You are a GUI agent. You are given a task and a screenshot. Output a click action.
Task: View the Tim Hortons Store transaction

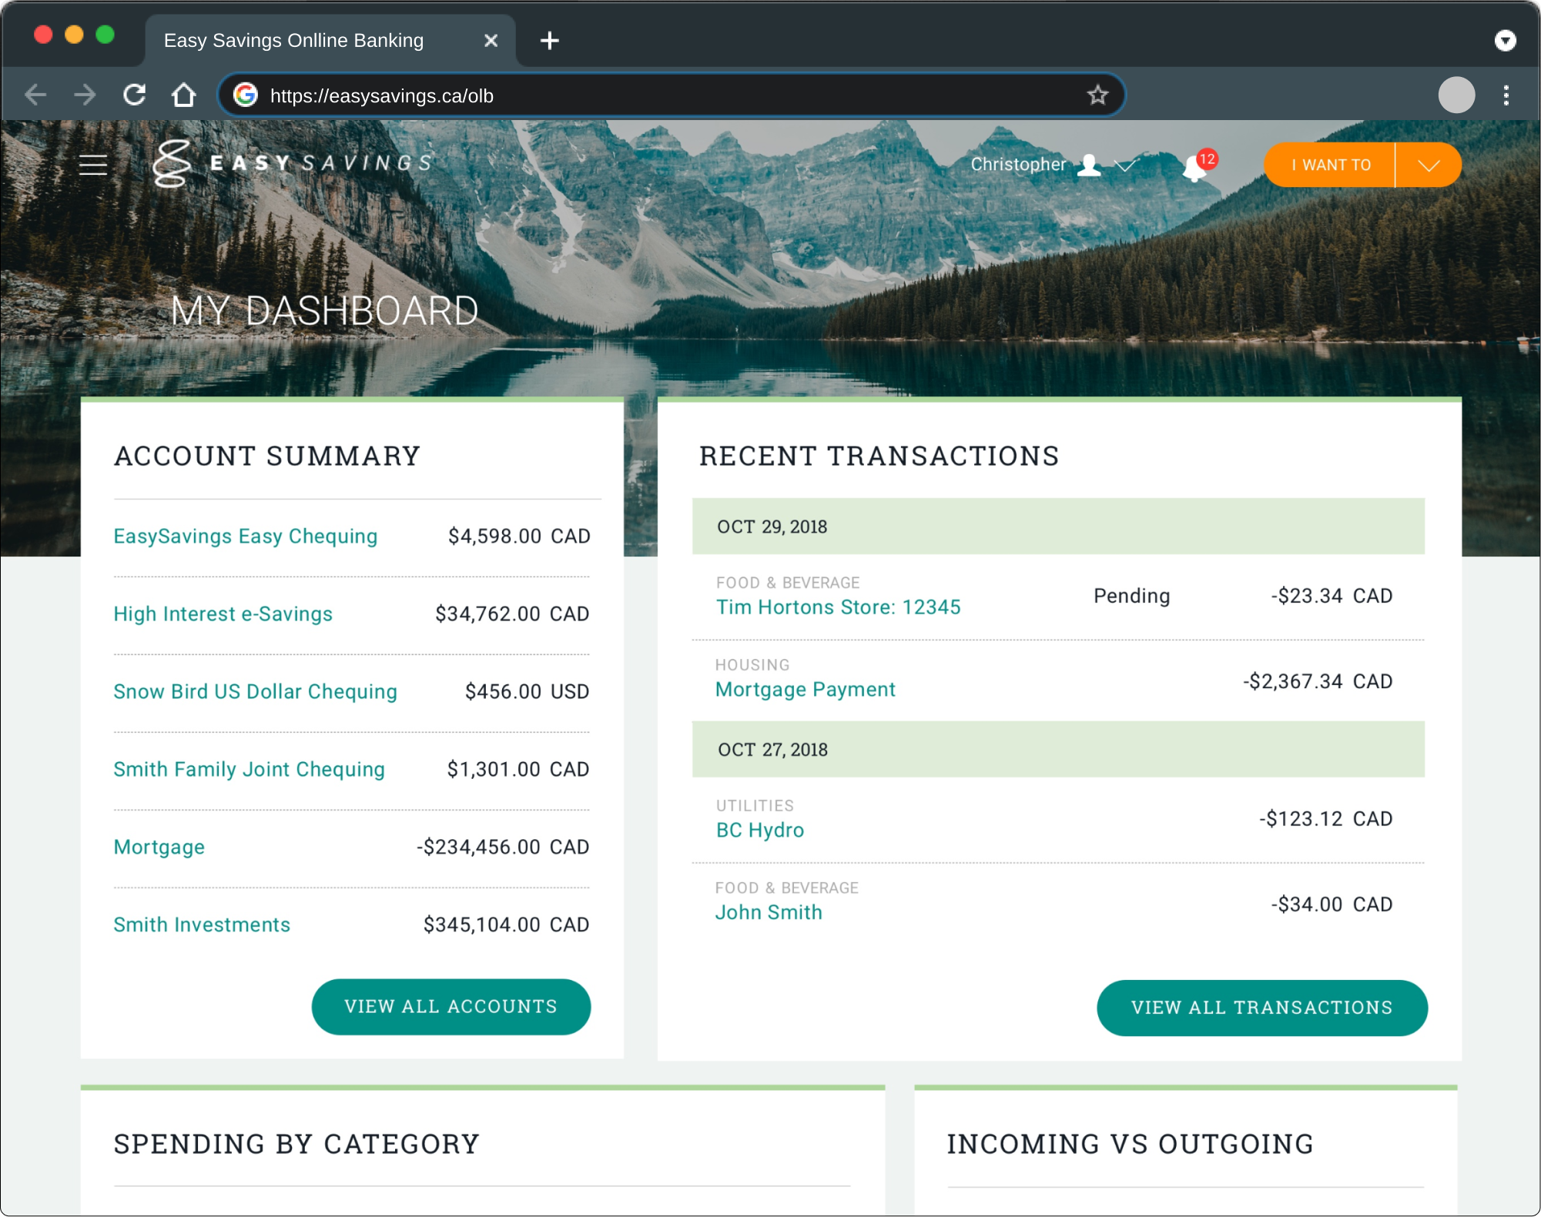pos(838,607)
